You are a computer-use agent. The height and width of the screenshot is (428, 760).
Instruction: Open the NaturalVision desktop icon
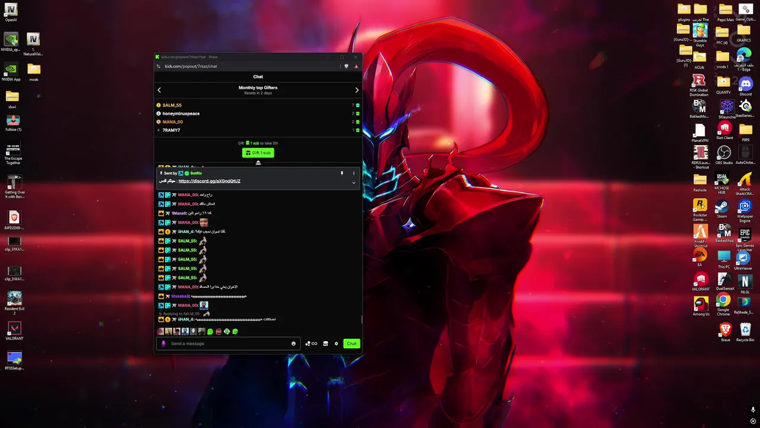click(x=33, y=45)
